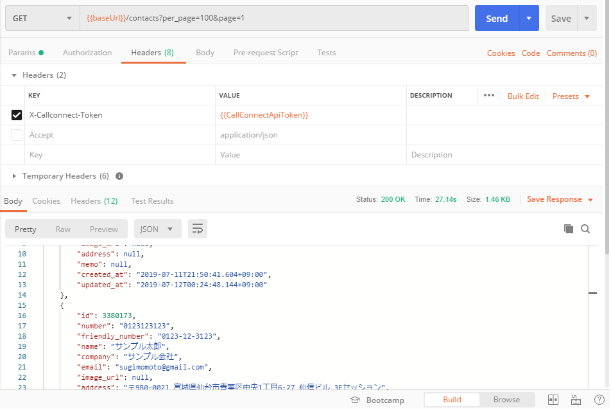611x410 pixels.
Task: Open the Presets dropdown
Action: click(x=571, y=96)
